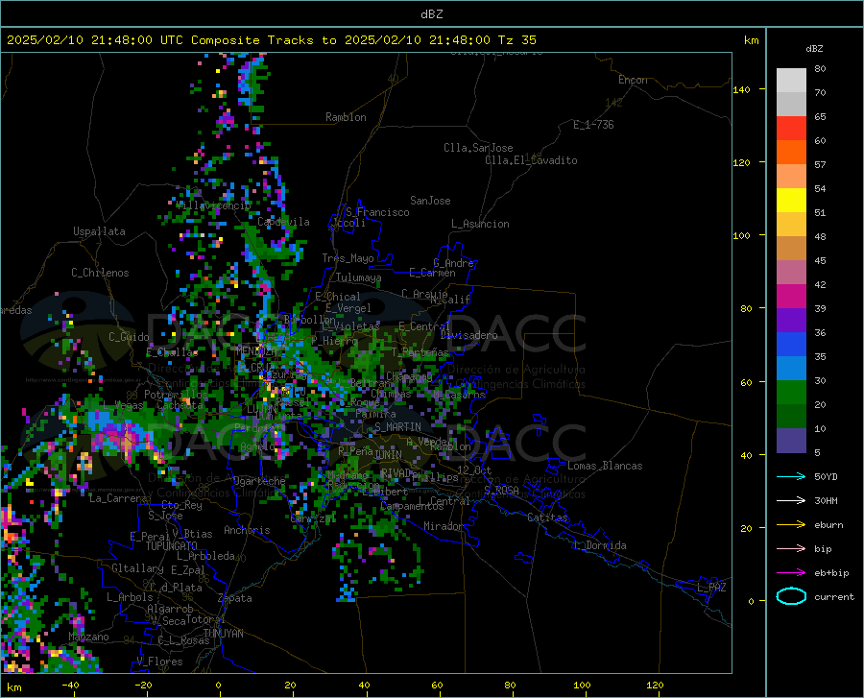Click the cyan 'current' ellipse symbol
The width and height of the screenshot is (864, 698).
(x=791, y=596)
